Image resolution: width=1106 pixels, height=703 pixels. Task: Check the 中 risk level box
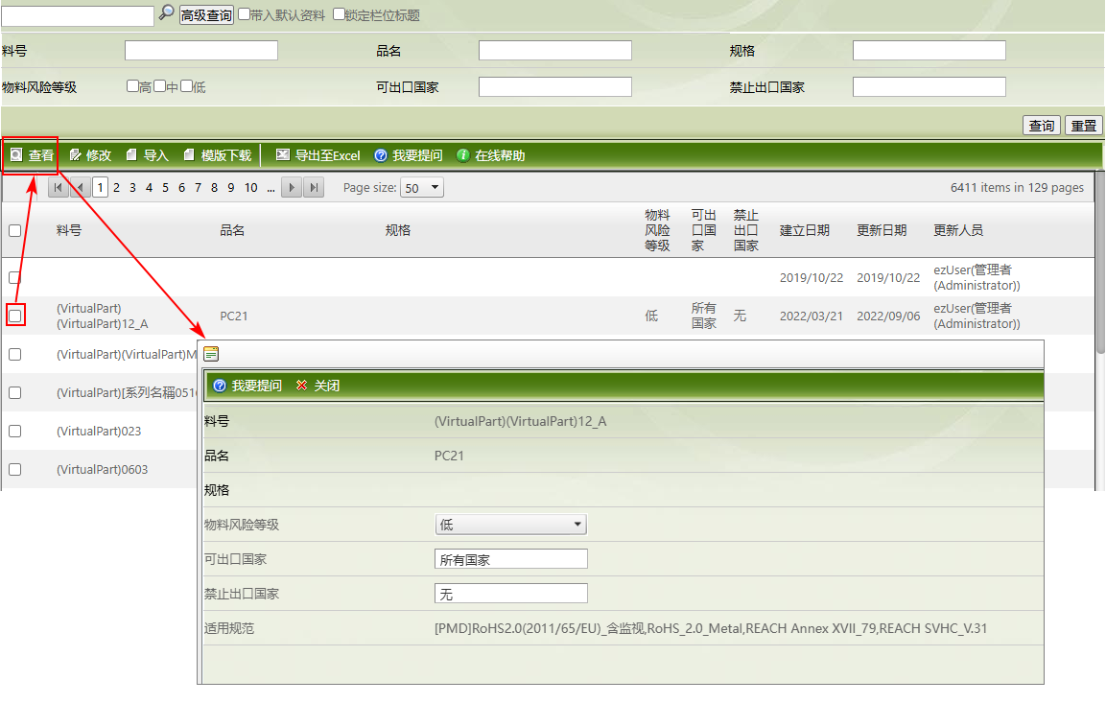159,86
